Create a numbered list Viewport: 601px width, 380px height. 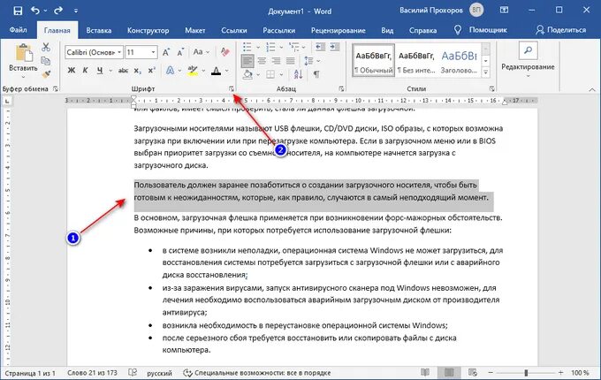coord(270,47)
